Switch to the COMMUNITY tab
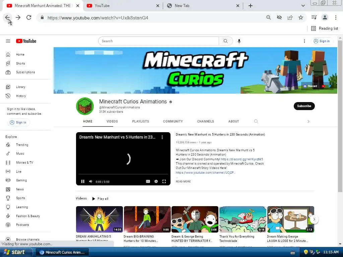 173,121
